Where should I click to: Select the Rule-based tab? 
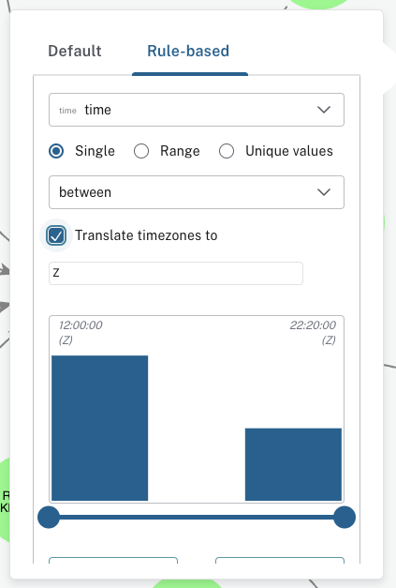coord(188,51)
